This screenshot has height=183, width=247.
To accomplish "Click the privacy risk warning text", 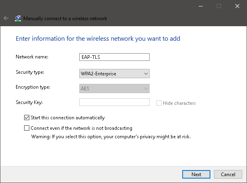I will click(111, 136).
